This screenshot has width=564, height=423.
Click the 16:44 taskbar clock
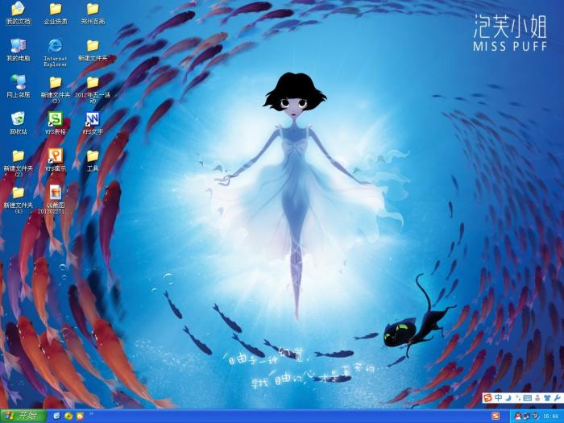coord(552,417)
